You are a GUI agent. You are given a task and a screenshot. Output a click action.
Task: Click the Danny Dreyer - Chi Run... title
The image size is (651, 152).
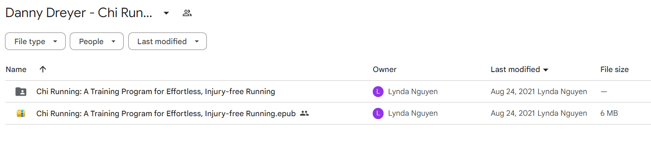click(79, 13)
